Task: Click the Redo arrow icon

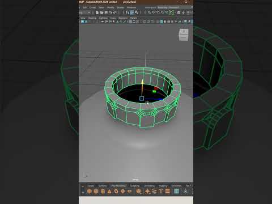Action: (x=114, y=12)
